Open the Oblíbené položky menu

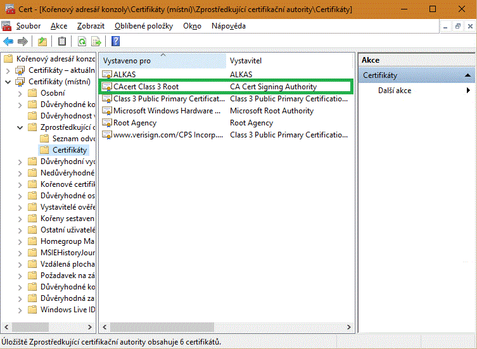click(x=144, y=26)
